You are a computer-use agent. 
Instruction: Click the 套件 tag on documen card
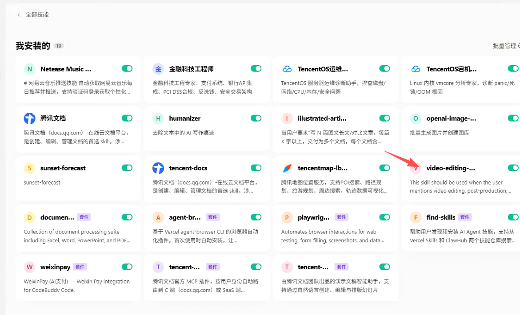tap(84, 217)
